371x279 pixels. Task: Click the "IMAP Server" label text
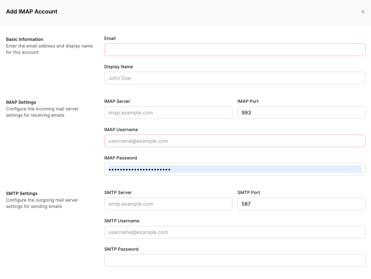117,101
